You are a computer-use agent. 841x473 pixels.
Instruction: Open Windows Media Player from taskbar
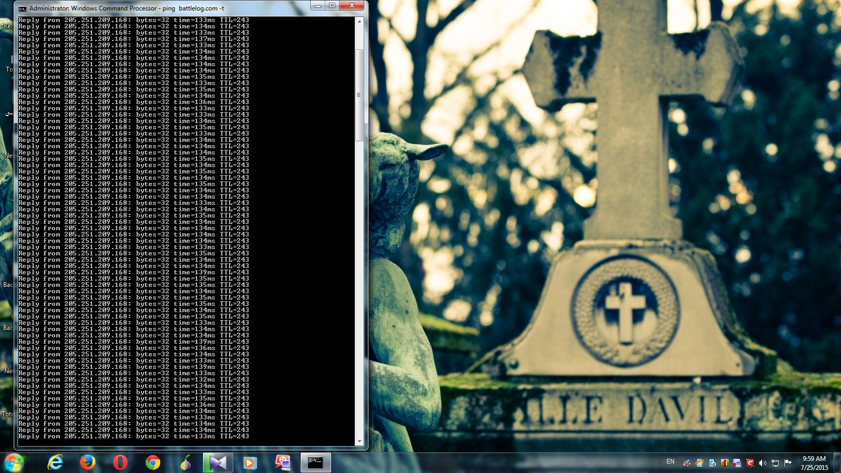click(250, 462)
